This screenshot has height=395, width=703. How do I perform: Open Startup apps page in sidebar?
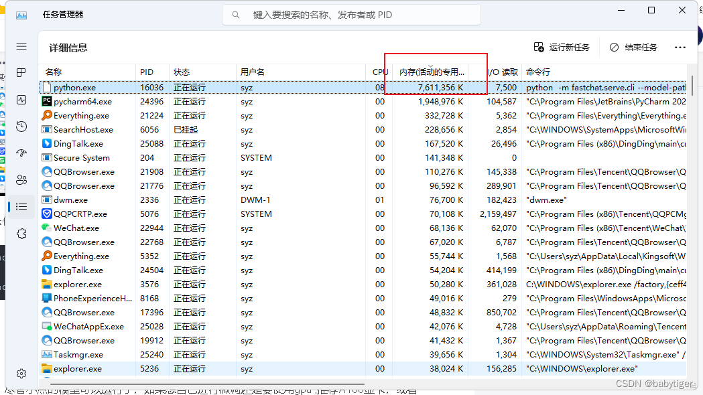(21, 153)
